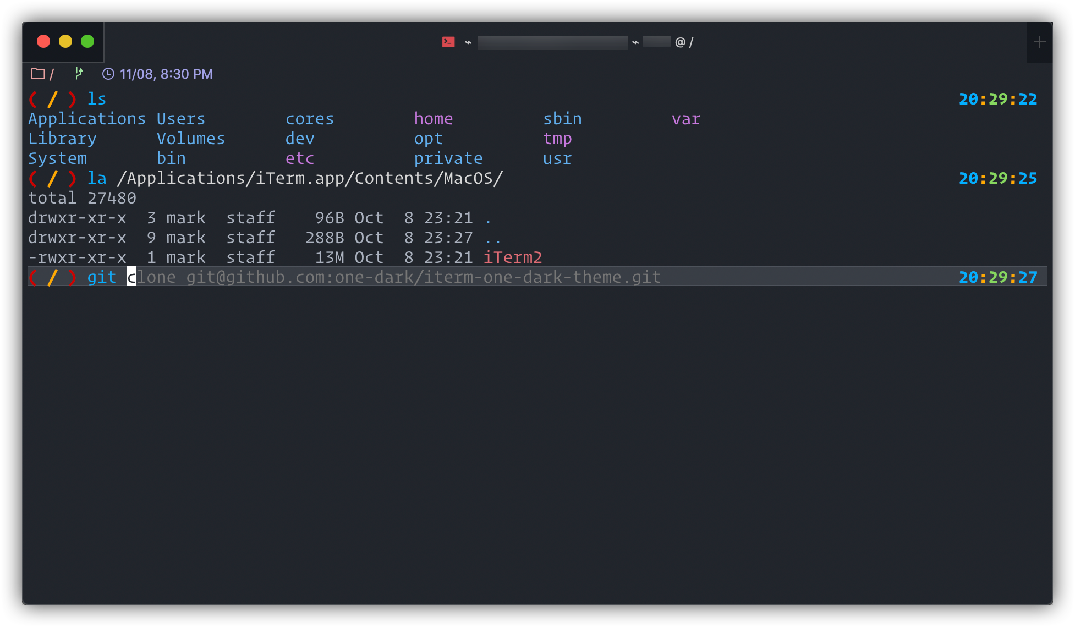Click the 'total 27480' output line
The height and width of the screenshot is (627, 1075).
pyautogui.click(x=82, y=198)
